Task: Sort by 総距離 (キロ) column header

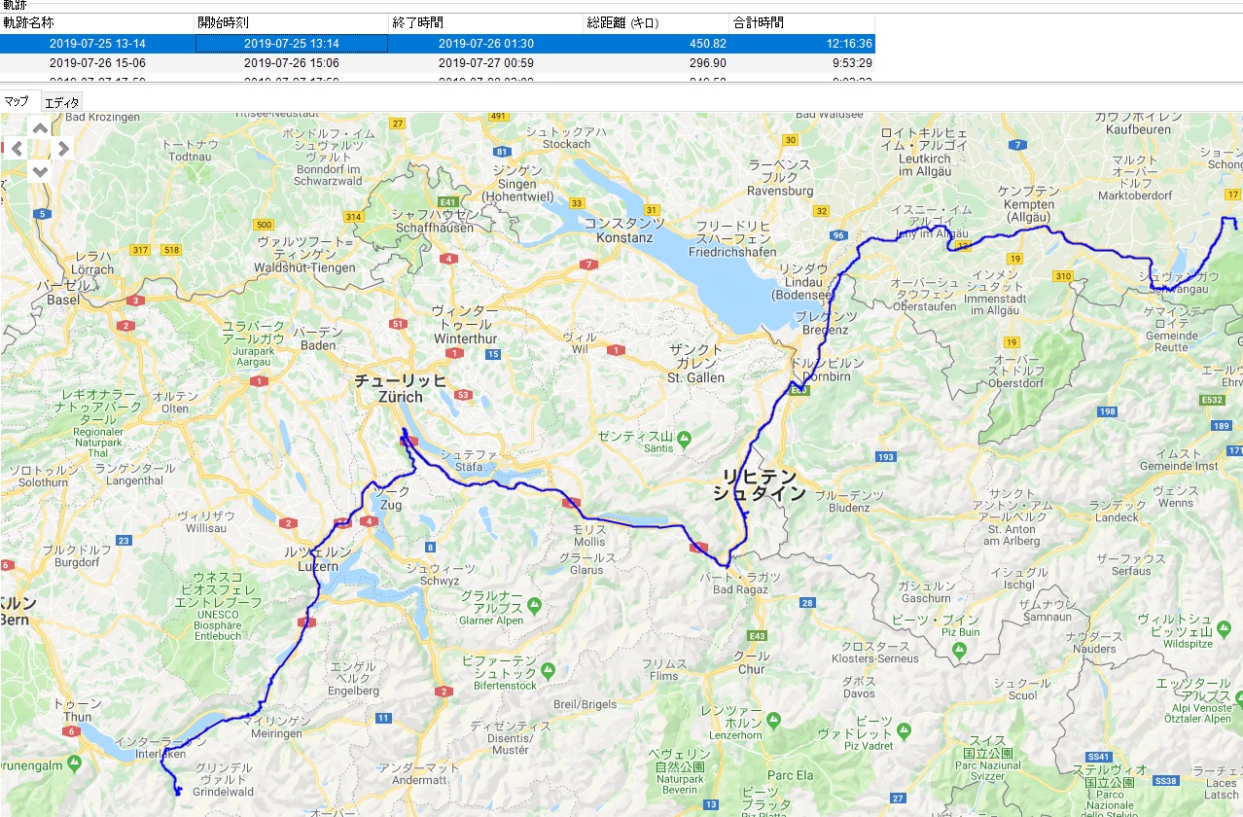Action: tap(657, 22)
